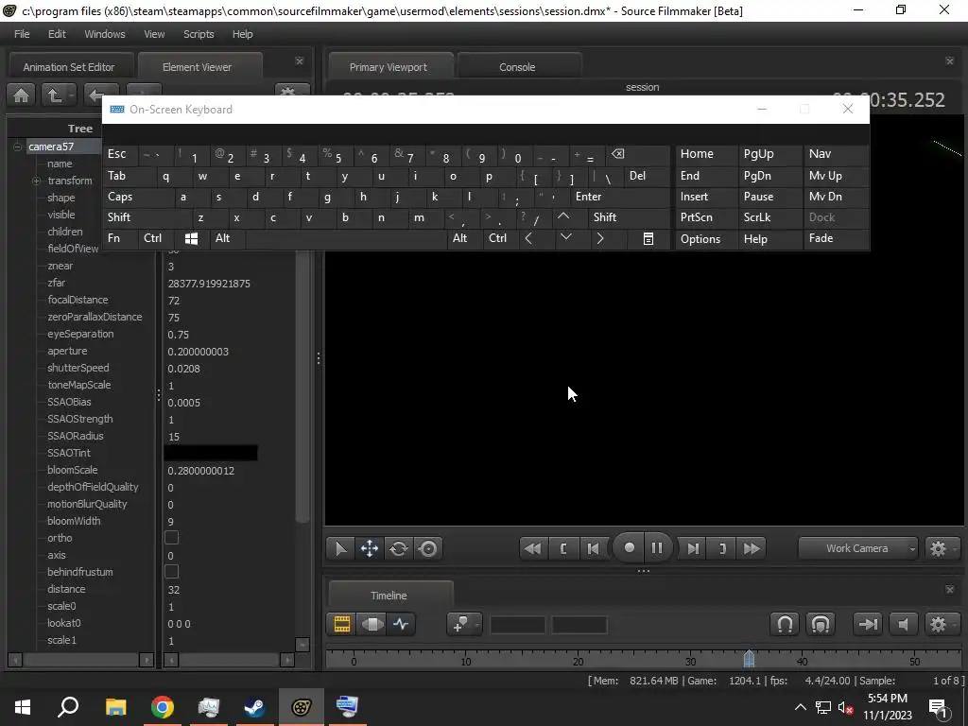Expand the transform tree node

(x=37, y=181)
